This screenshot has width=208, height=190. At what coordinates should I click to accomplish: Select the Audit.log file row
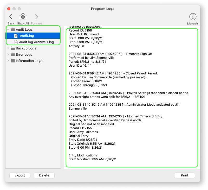pyautogui.click(x=33, y=36)
